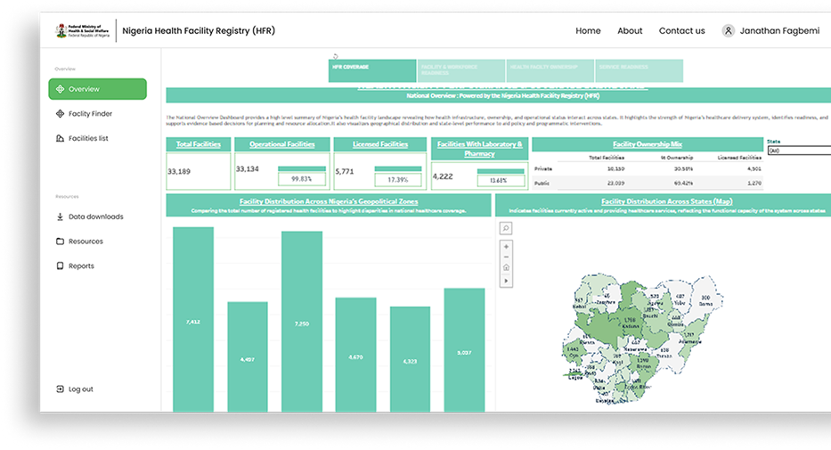Zoom out on the map with minus
The height and width of the screenshot is (450, 831).
click(x=506, y=257)
